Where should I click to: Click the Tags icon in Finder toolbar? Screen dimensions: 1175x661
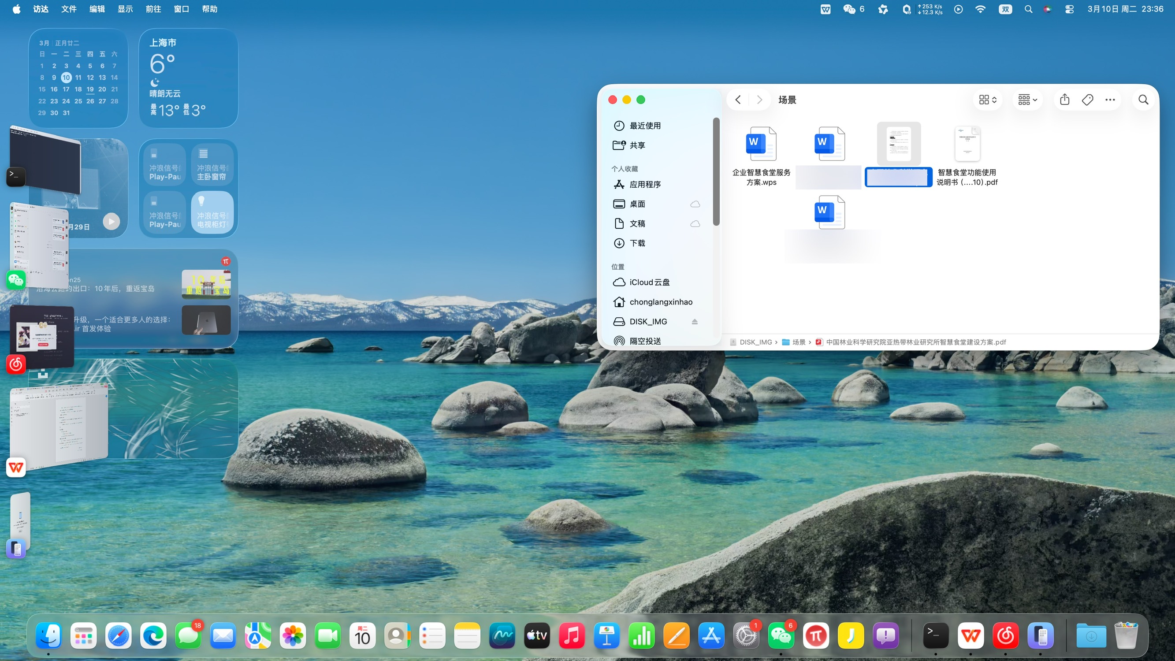coord(1087,100)
